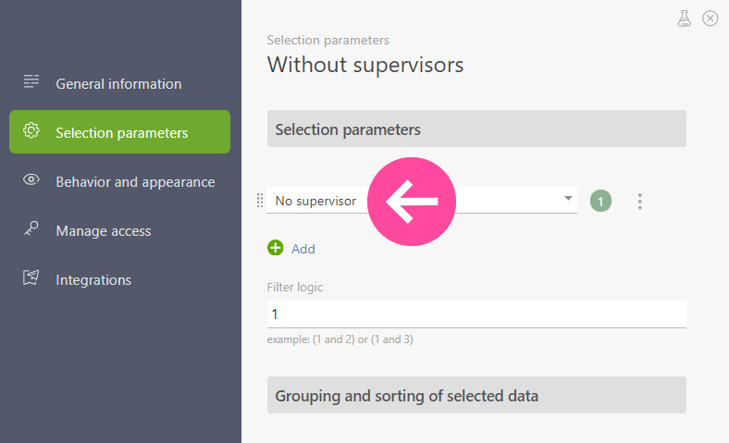
Task: Open General information tab
Action: point(119,83)
